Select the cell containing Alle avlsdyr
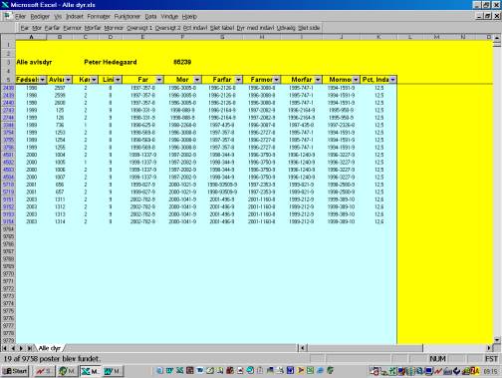The width and height of the screenshot is (502, 378). tap(34, 62)
